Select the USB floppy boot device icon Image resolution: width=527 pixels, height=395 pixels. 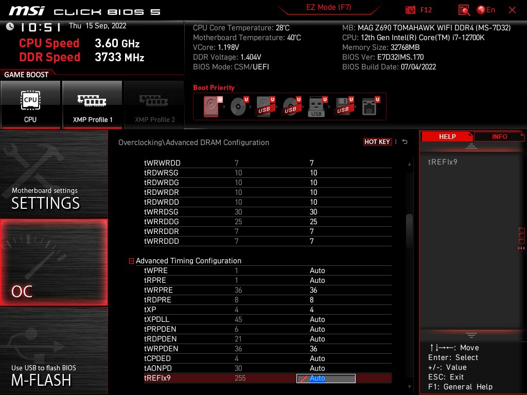tap(343, 106)
